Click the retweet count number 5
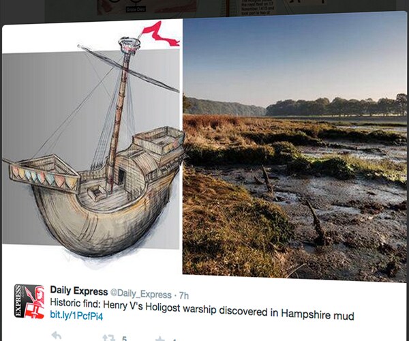 (124, 338)
